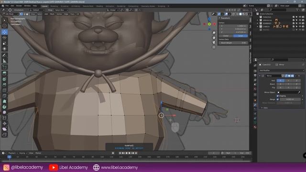Enable vertex select mode
This screenshot has height=172, width=306.
[21, 14]
